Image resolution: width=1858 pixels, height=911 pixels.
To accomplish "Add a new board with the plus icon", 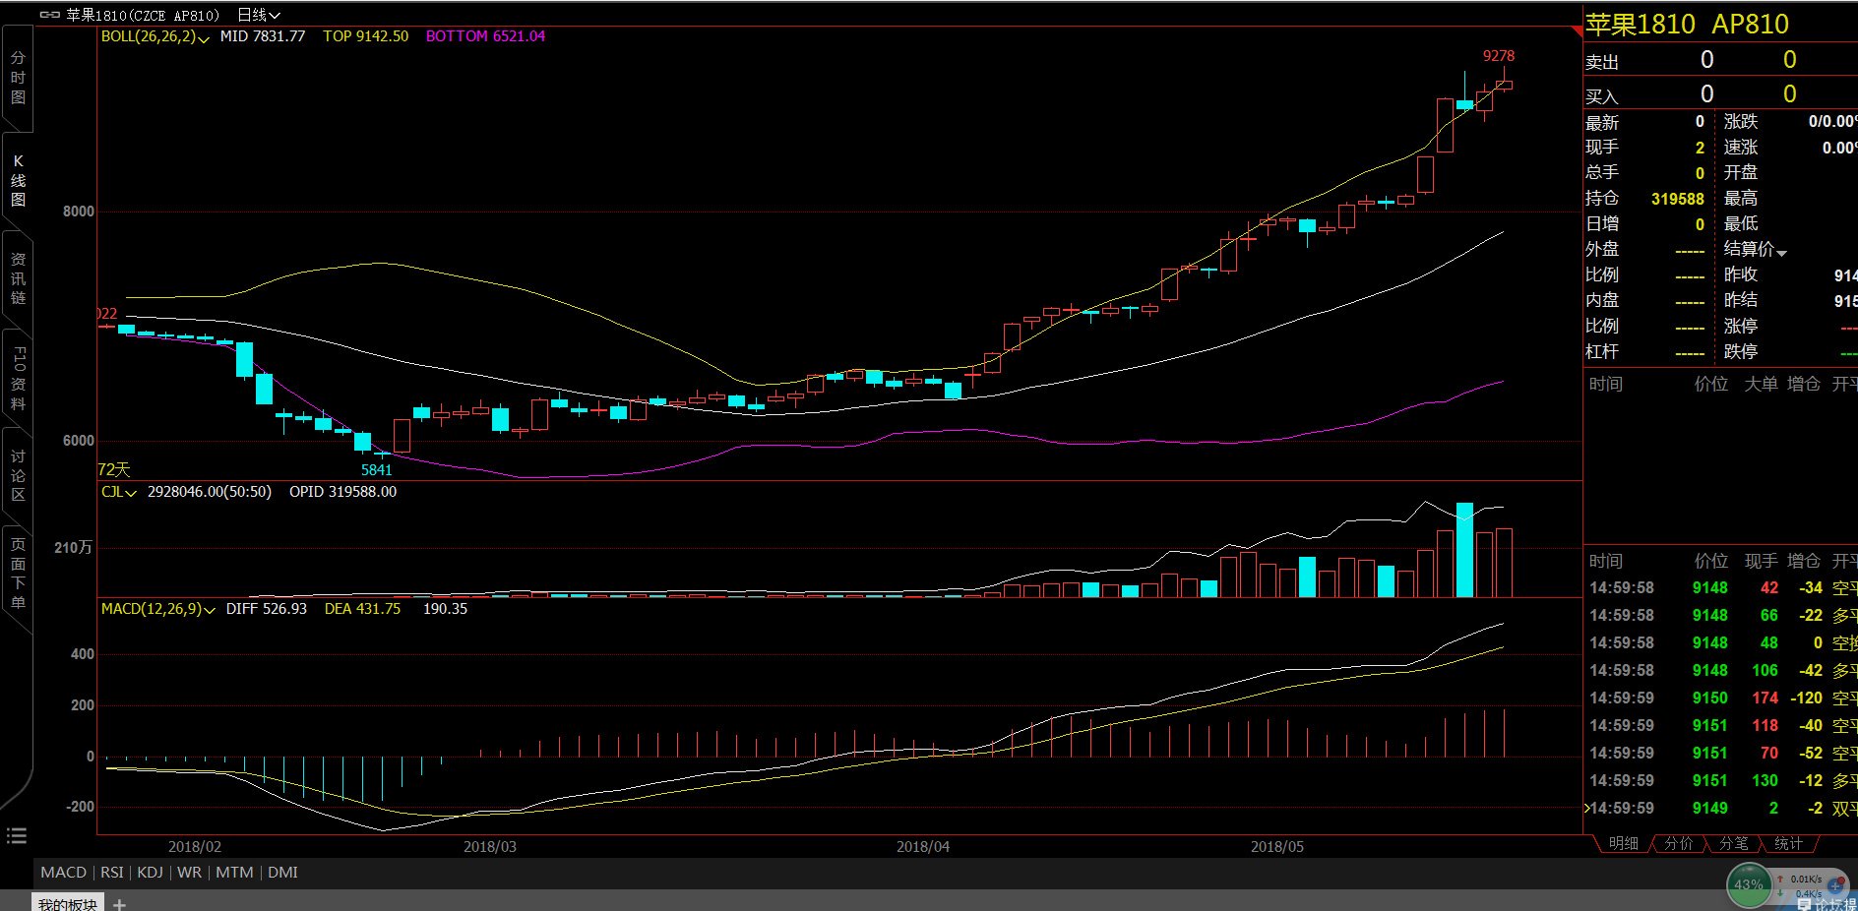I will (x=119, y=904).
